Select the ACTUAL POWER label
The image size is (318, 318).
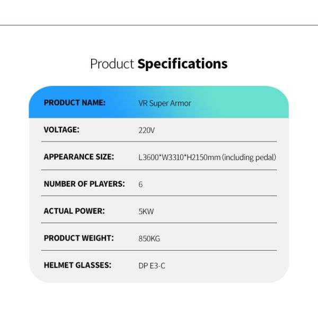coord(74,211)
